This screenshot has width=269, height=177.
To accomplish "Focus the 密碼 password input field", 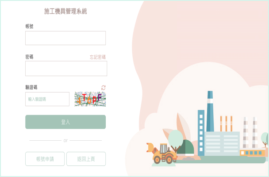I will 66,69.
